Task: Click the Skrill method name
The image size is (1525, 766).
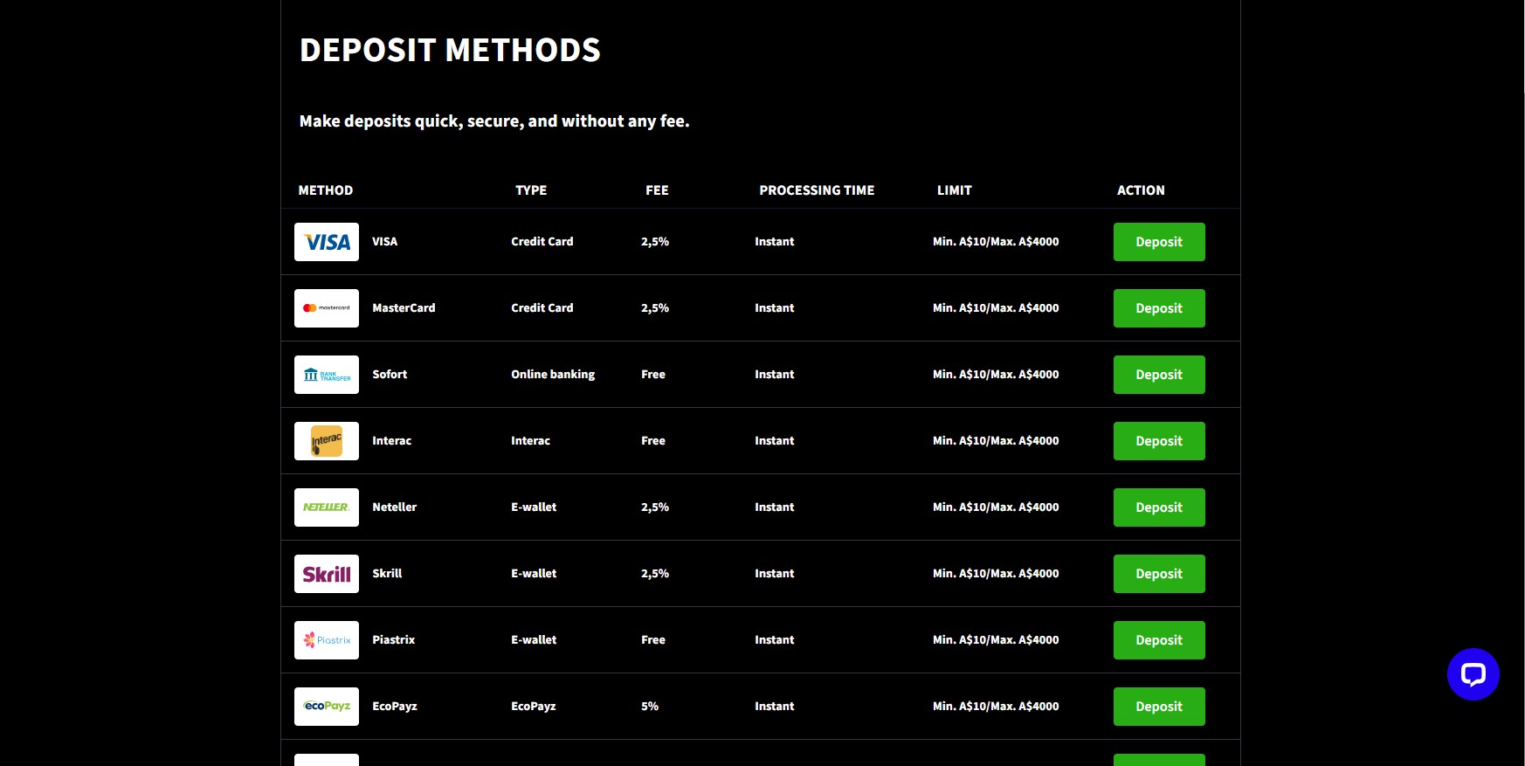Action: click(387, 574)
